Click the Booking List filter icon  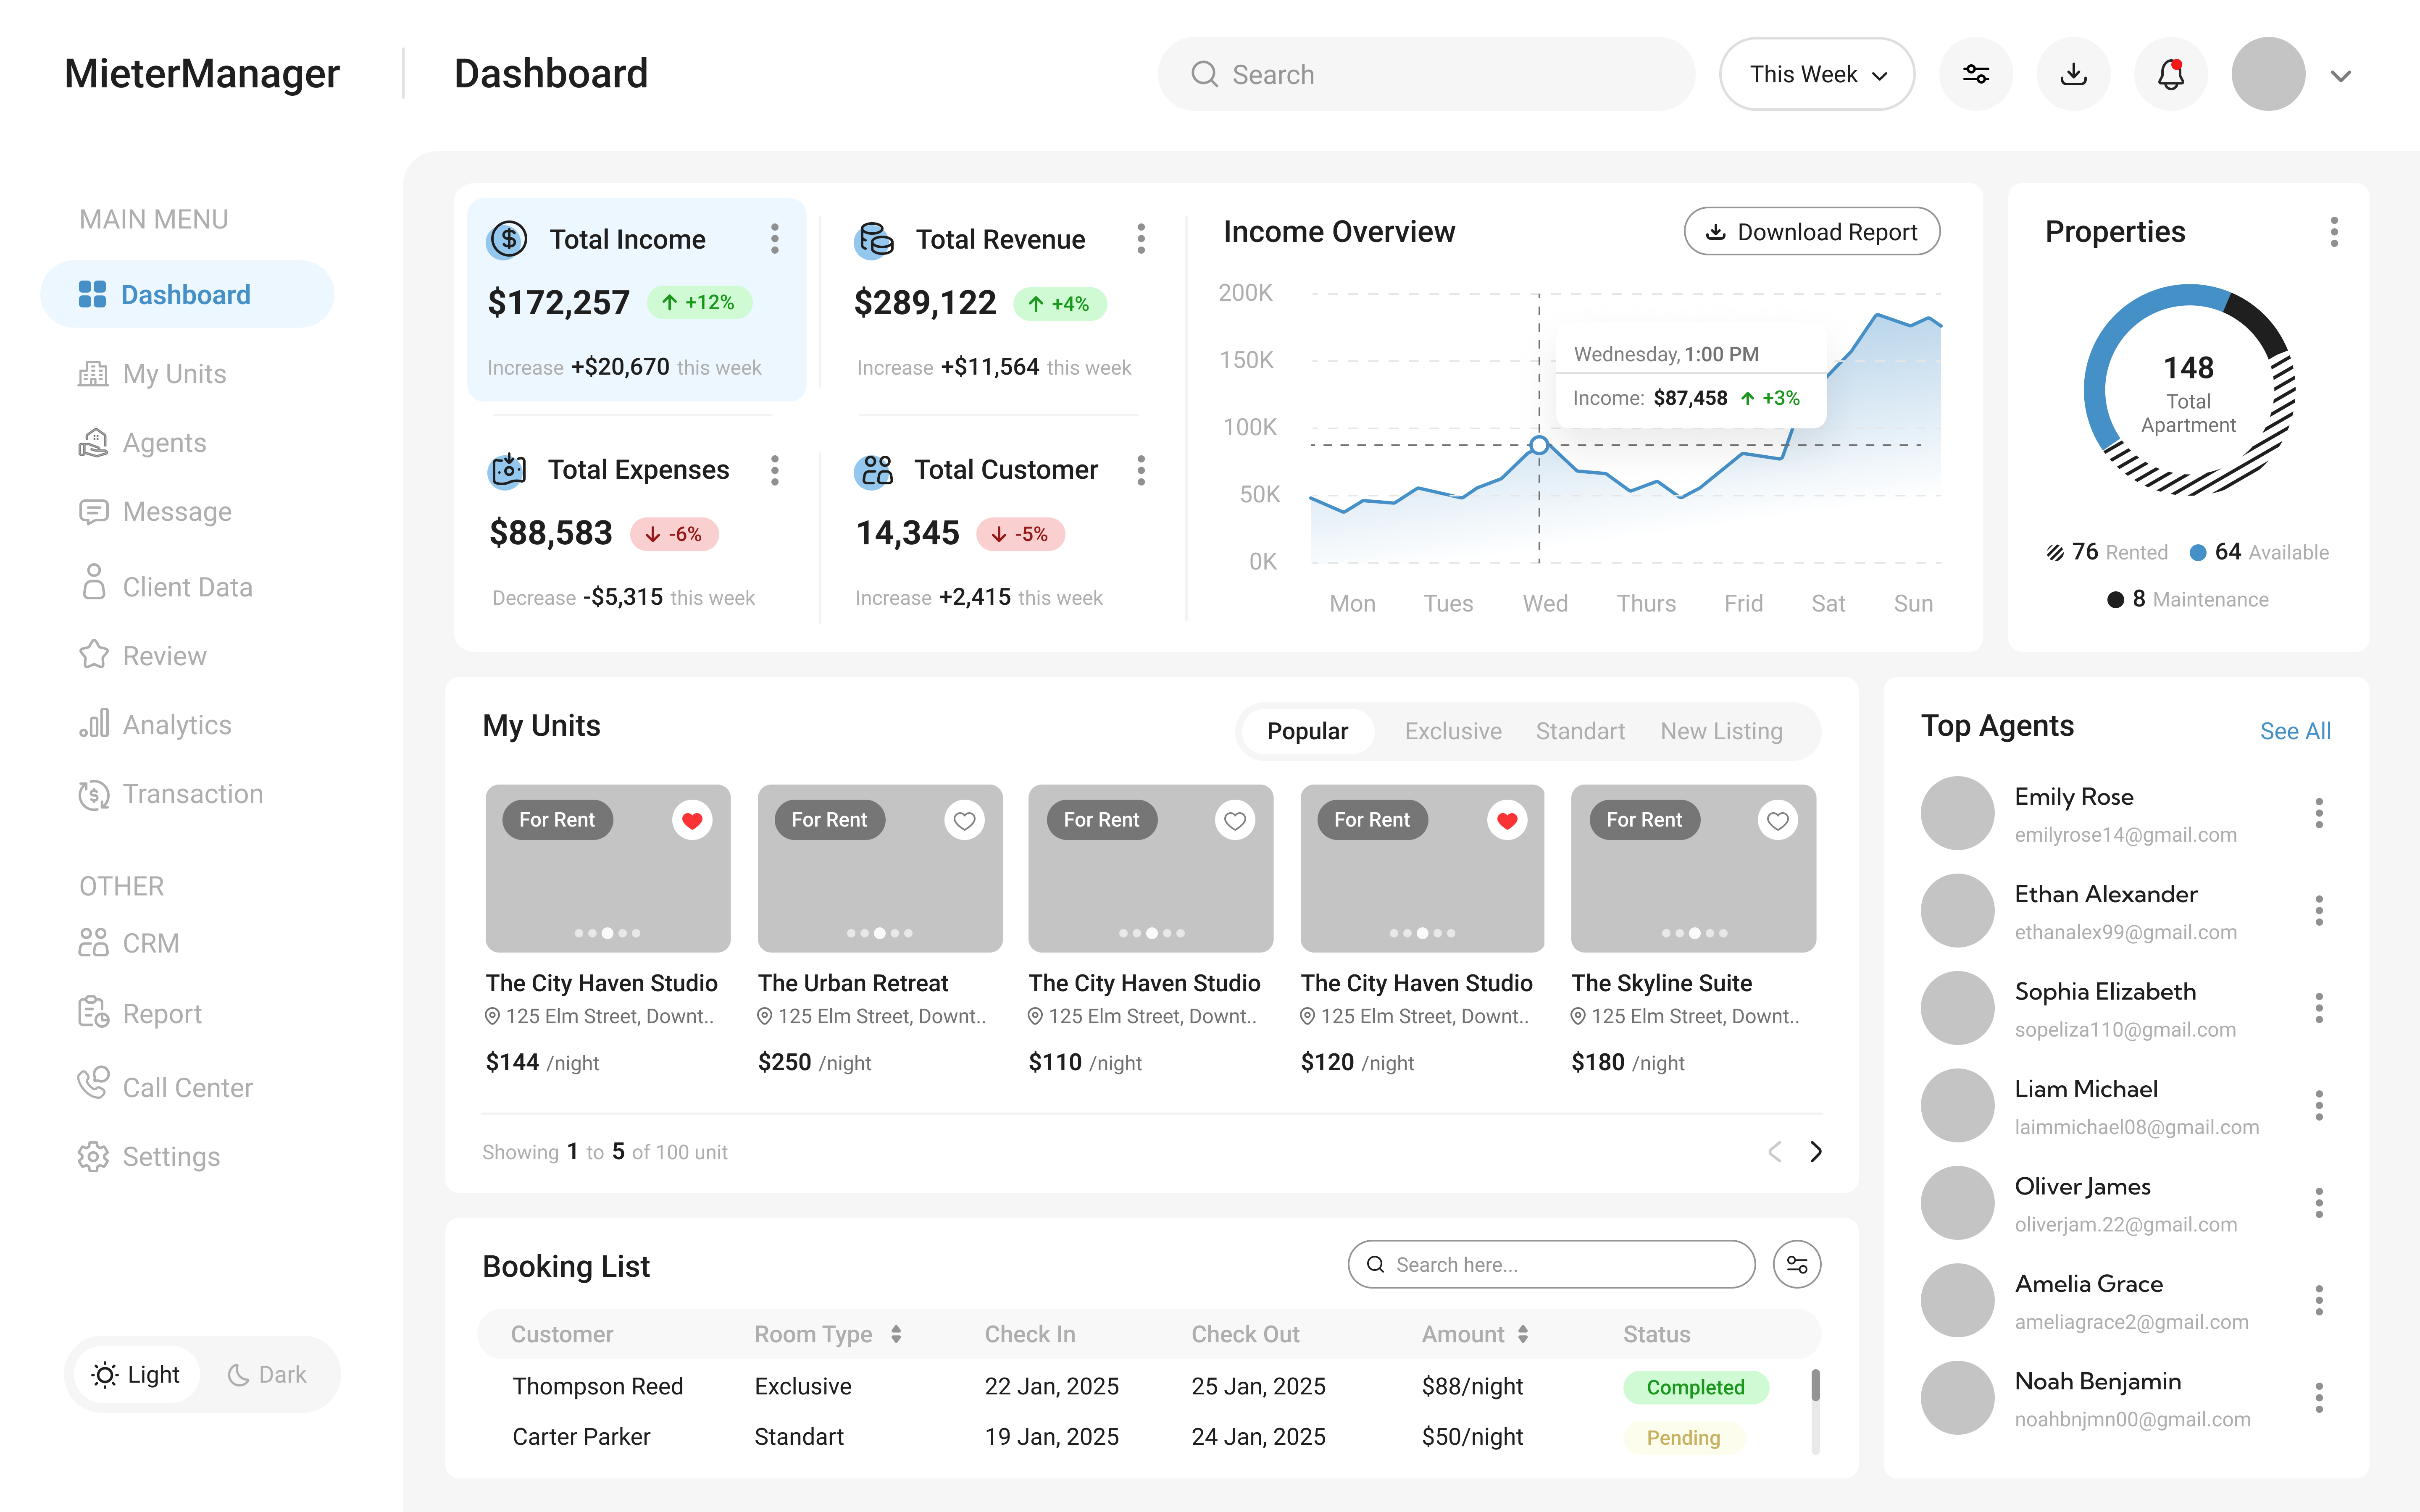pyautogui.click(x=1796, y=1264)
